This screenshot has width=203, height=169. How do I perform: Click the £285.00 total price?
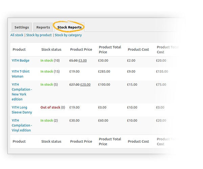click(104, 72)
